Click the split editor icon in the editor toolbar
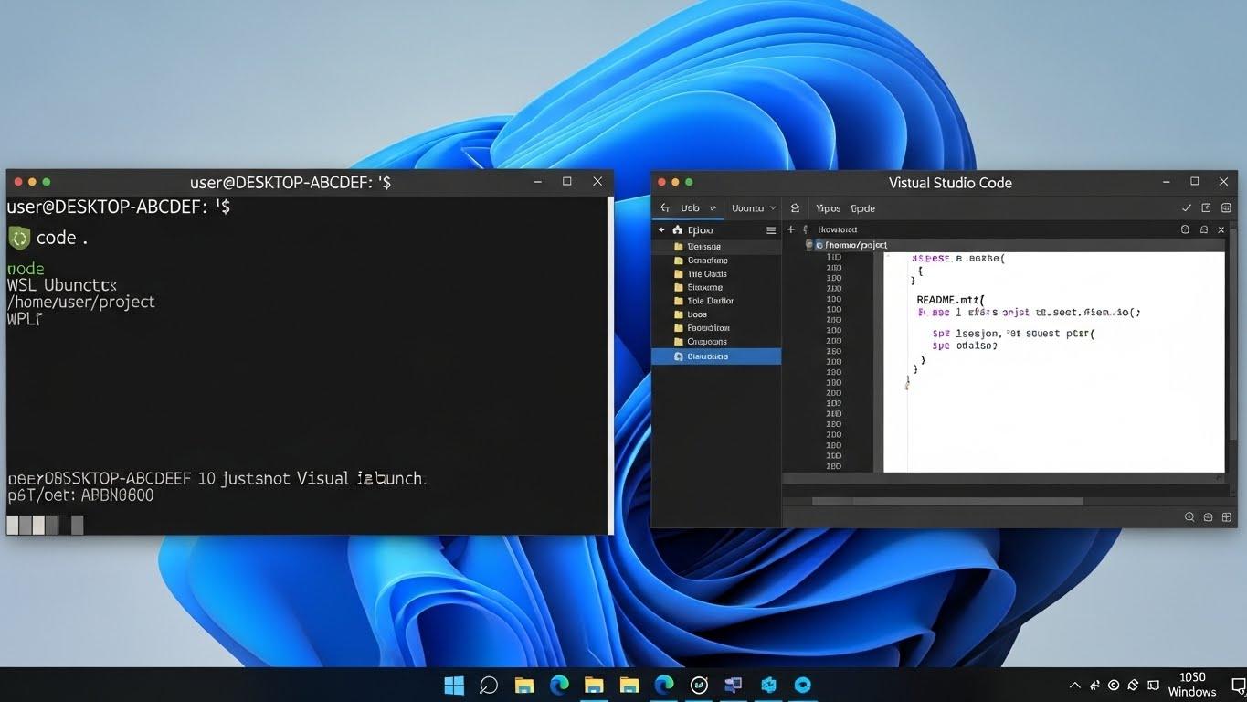Screen dimensions: 1247x702 pyautogui.click(x=1184, y=229)
